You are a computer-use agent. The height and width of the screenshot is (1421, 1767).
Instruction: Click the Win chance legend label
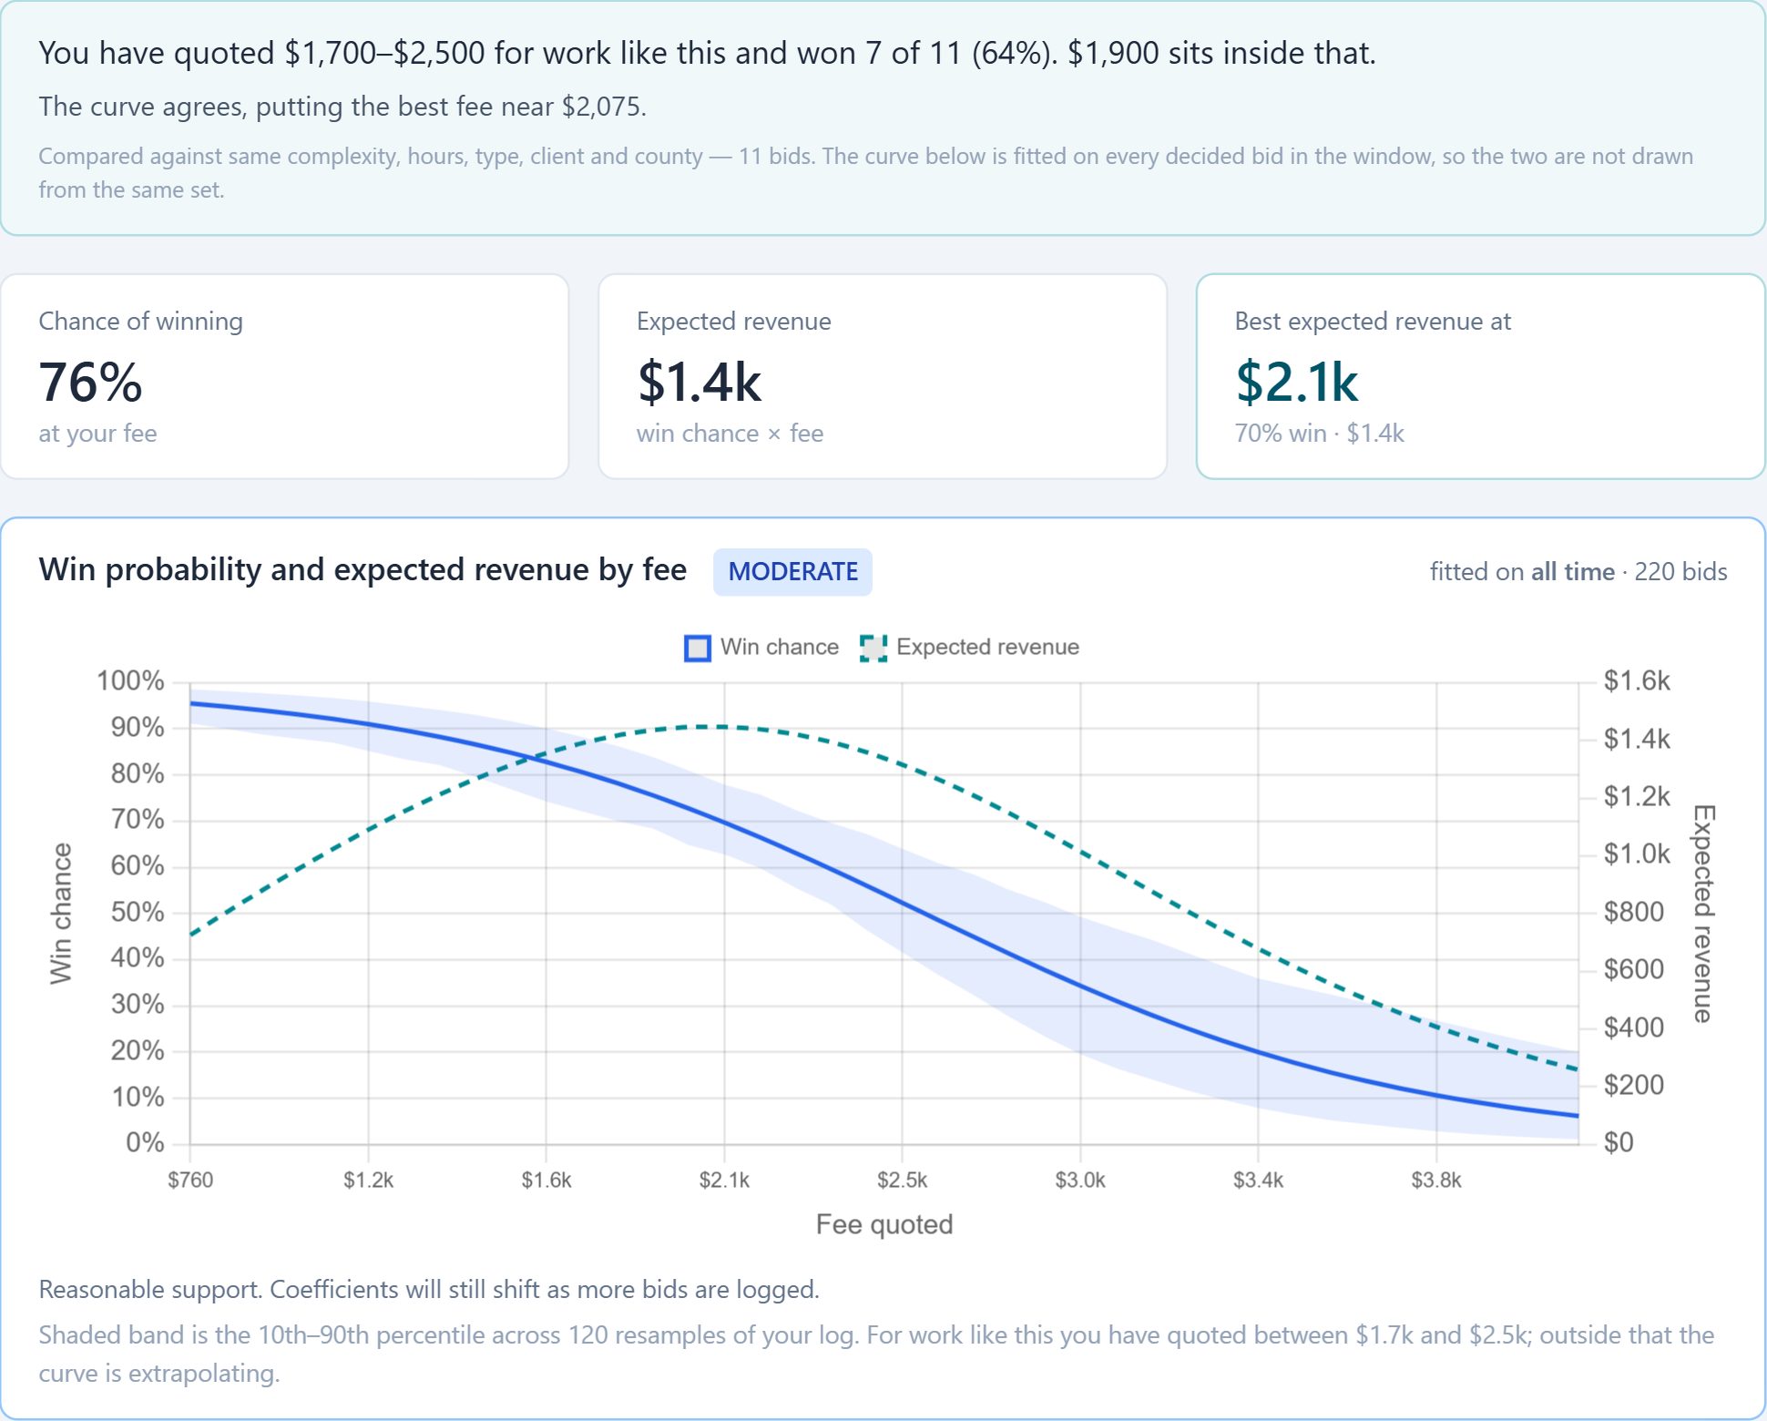(x=780, y=647)
